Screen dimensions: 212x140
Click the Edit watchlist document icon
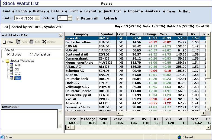[31, 42]
